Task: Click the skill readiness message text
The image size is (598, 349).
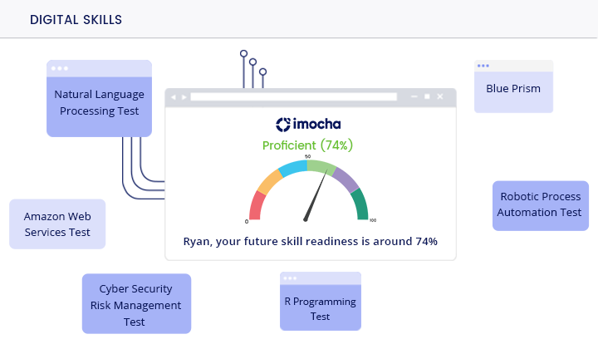Action: (310, 242)
